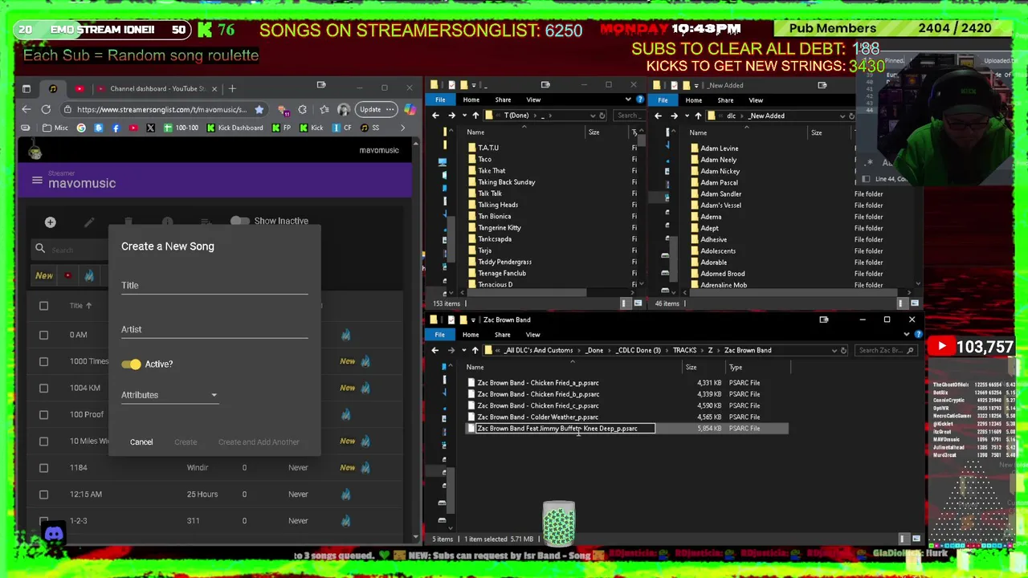The height and width of the screenshot is (578, 1028).
Task: Open Share tab in T(Done) Explorer
Action: [x=503, y=100]
